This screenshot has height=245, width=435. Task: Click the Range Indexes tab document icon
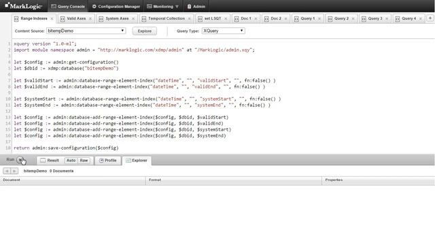point(16,18)
